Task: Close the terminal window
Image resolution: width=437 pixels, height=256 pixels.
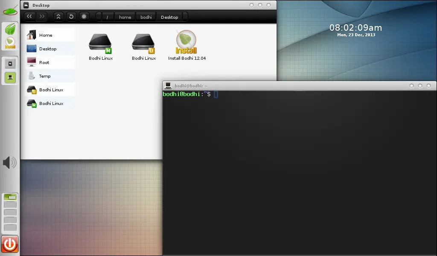Action: coord(428,86)
